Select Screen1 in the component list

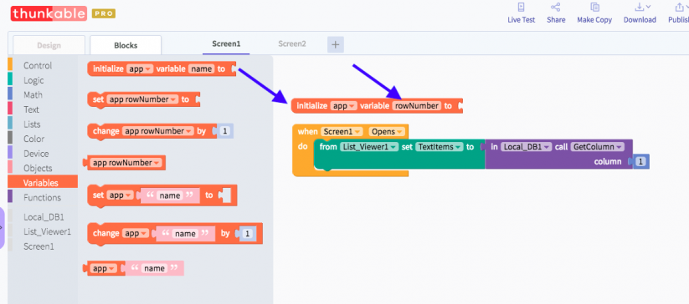[39, 246]
